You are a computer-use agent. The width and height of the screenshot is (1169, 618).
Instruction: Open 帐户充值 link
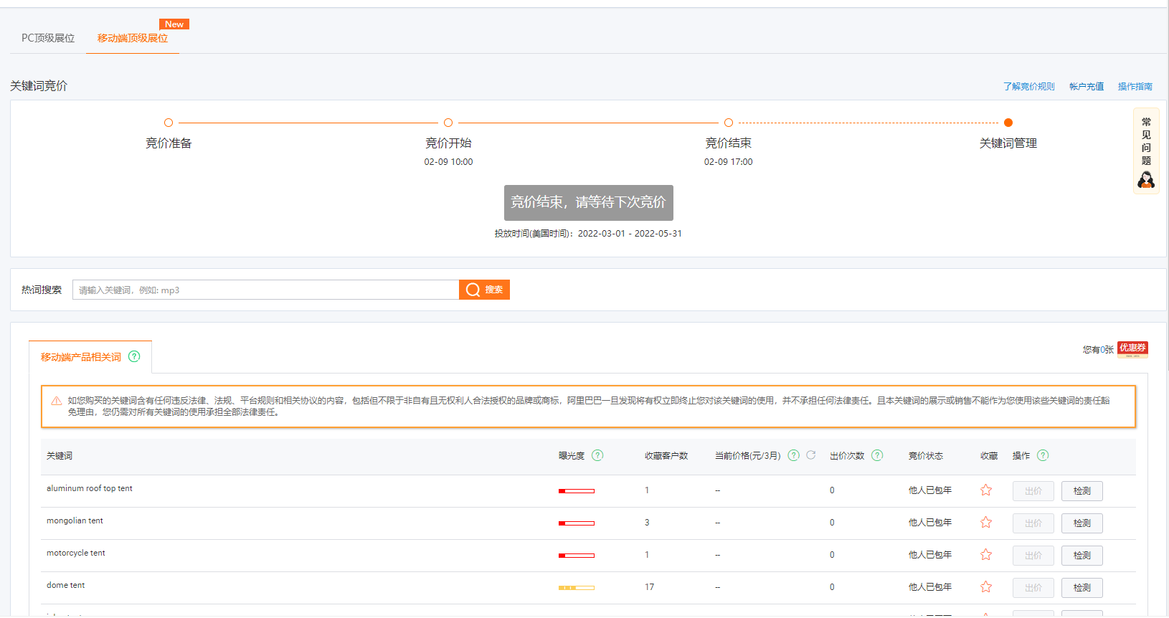click(1087, 86)
